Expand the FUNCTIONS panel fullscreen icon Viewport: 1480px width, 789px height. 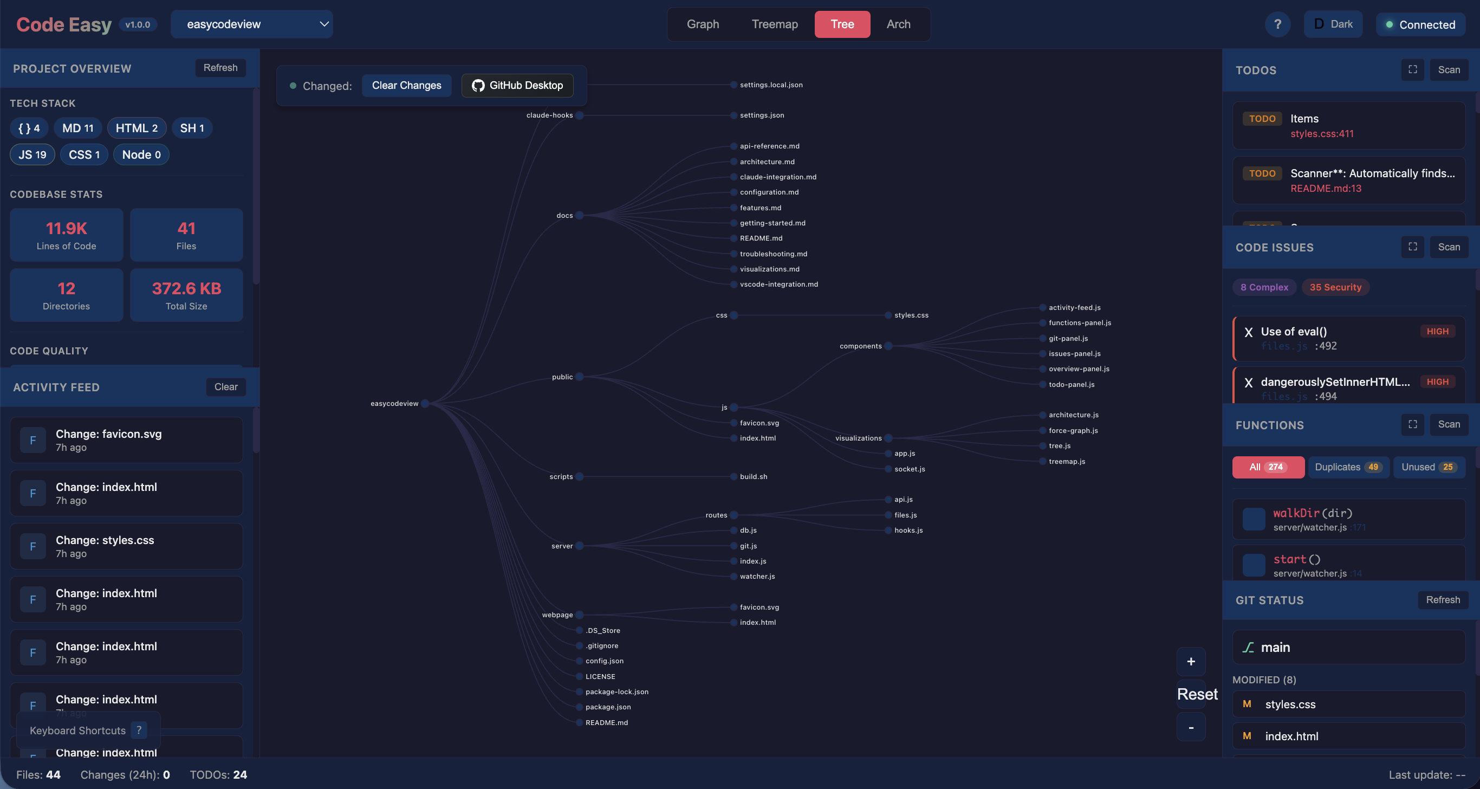[1412, 425]
